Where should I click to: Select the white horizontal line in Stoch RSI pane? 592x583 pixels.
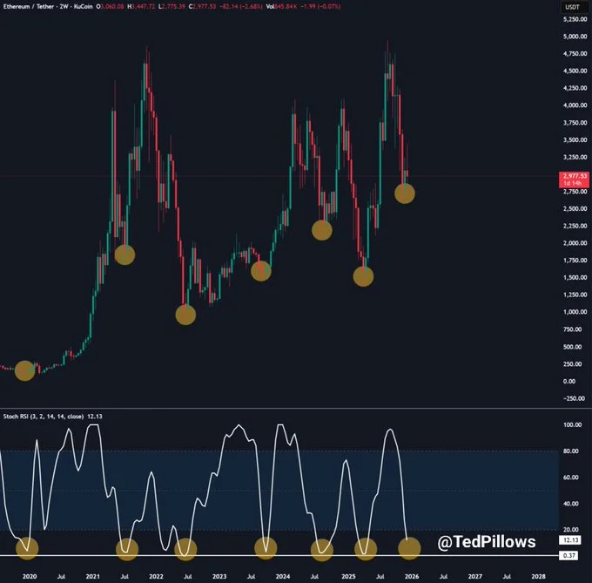coord(279,555)
